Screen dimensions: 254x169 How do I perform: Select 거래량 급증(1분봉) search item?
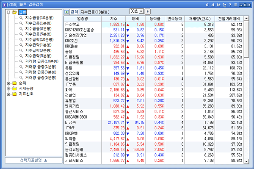tap(41, 67)
